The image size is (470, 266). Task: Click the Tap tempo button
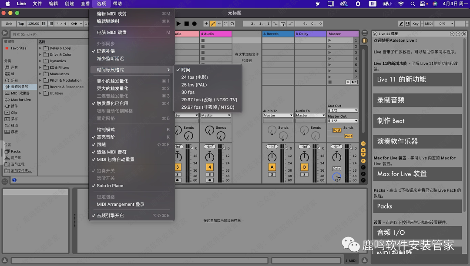(x=21, y=23)
